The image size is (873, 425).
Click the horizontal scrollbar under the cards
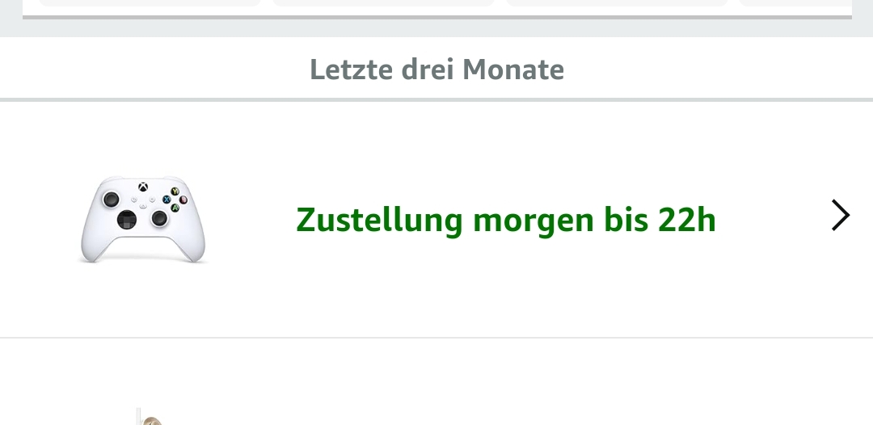pos(436,17)
